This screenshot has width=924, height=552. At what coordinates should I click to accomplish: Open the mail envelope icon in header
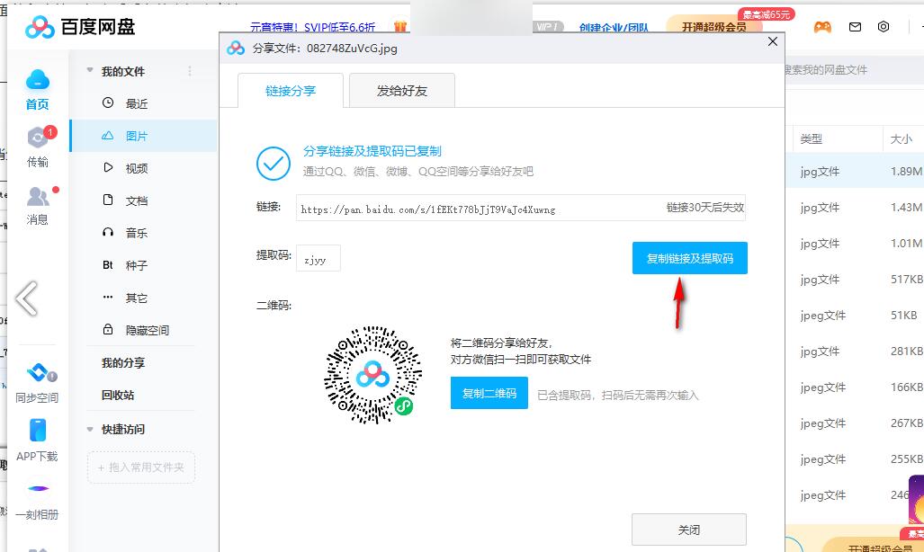[x=855, y=27]
